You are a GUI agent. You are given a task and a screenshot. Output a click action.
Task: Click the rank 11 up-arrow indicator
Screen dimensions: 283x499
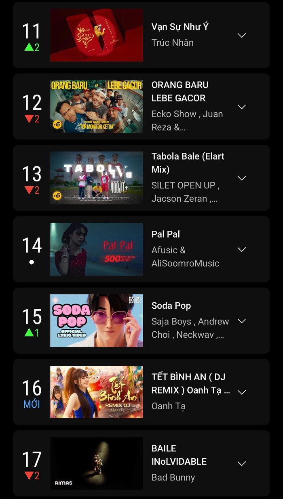(x=32, y=47)
